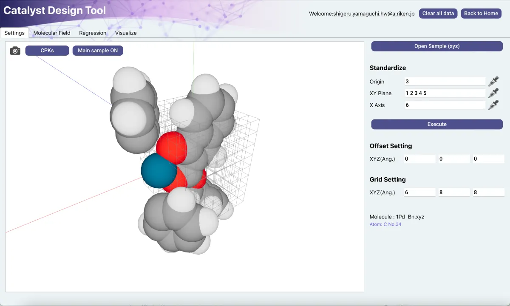510x306 pixels.
Task: Go to the Visualize tab
Action: (x=126, y=33)
